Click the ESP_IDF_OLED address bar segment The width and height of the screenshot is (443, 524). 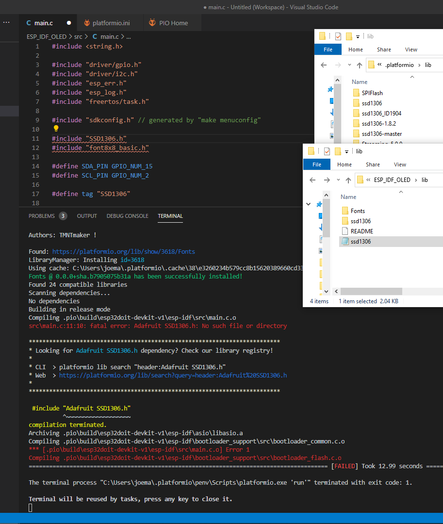pos(392,180)
